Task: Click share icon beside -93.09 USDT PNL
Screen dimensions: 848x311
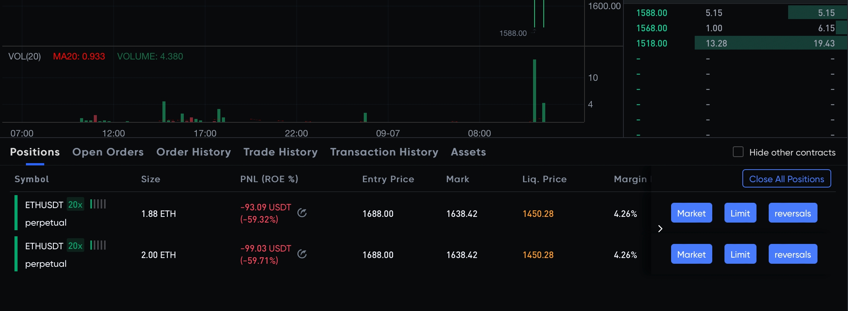Action: (x=302, y=213)
